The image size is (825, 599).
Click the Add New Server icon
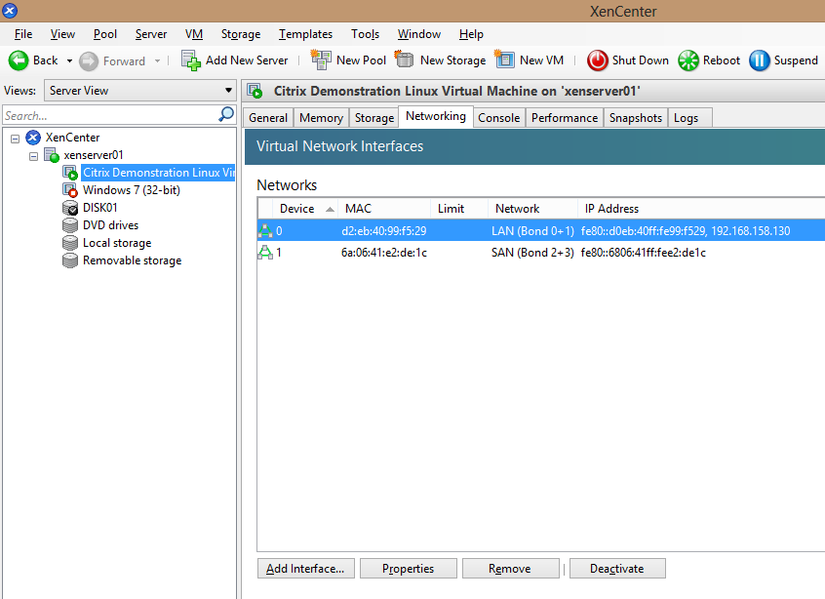coord(191,60)
